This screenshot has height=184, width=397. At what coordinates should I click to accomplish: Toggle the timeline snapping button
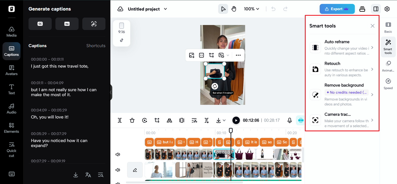[x=300, y=120]
